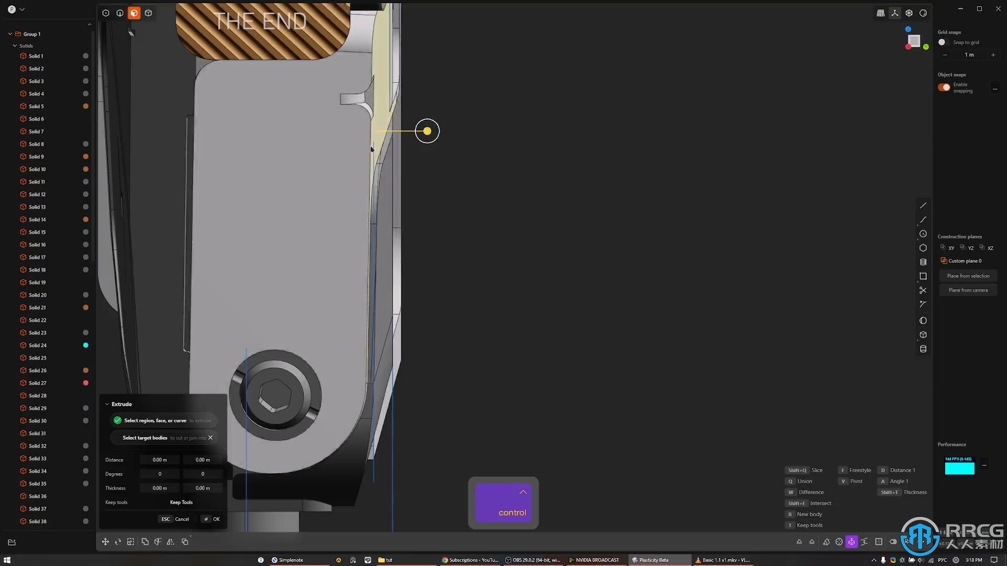Screen dimensions: 1007x566
Task: Select the New body tool icon
Action: 791,514
